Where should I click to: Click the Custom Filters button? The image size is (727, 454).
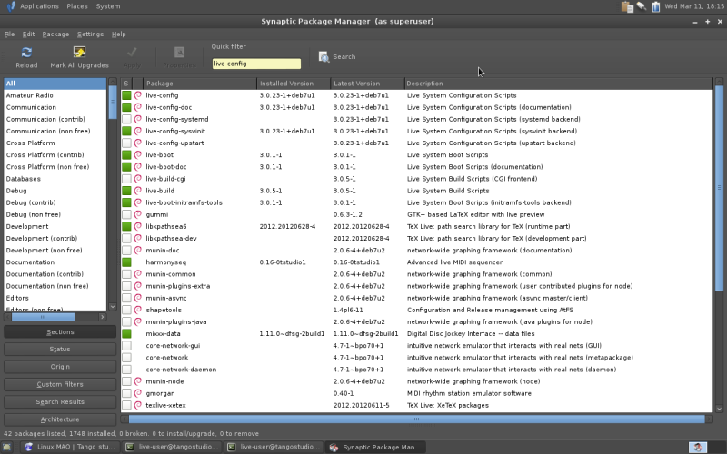(60, 384)
